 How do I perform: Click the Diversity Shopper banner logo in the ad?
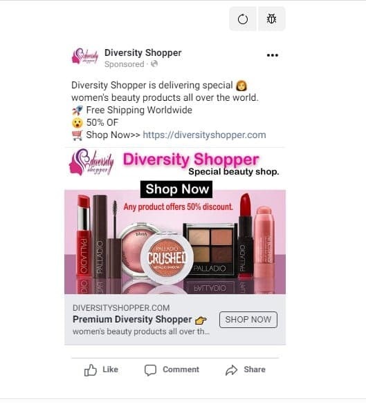click(x=91, y=162)
